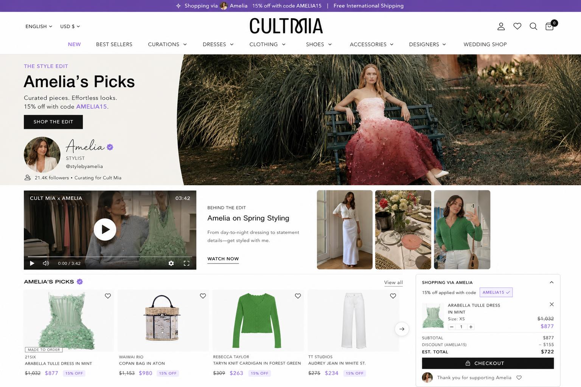Play the Cult Mia x Amelia video

click(105, 229)
